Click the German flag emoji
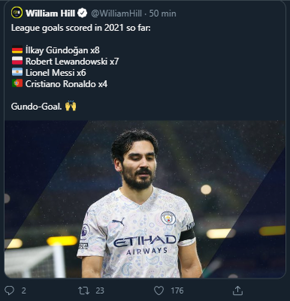Viewport: 290px width, 301px height. pyautogui.click(x=17, y=50)
